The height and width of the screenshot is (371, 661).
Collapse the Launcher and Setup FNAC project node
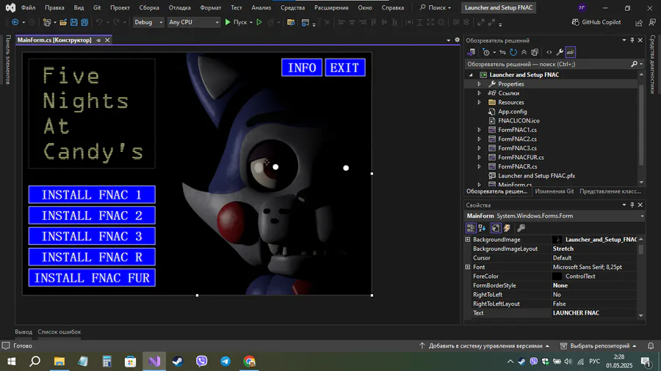click(x=471, y=75)
